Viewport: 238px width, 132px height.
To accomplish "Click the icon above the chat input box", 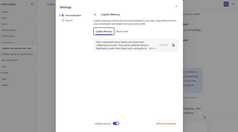I will [204, 117].
